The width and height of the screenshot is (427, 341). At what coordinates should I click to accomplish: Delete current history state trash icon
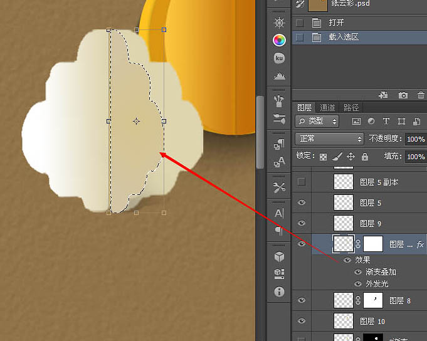[421, 95]
